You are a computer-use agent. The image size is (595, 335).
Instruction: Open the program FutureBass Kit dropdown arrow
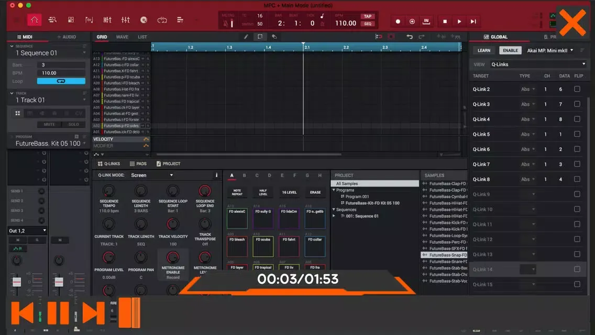coord(84,144)
